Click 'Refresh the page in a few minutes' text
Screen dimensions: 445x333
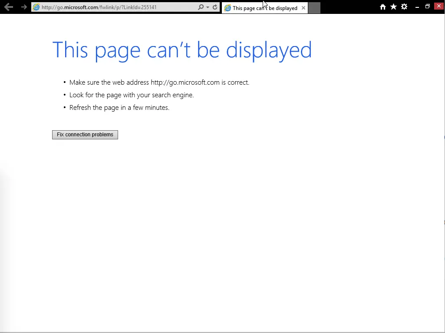tap(119, 108)
